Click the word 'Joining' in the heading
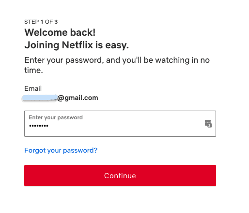The width and height of the screenshot is (249, 213). (x=42, y=45)
